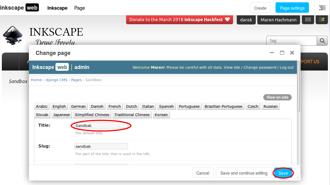
Task: Switch to the Traditional Chinese tab
Action: pos(132,115)
